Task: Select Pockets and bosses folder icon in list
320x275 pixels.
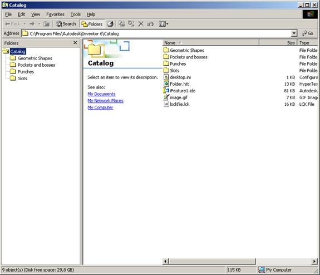Action: tap(166, 57)
